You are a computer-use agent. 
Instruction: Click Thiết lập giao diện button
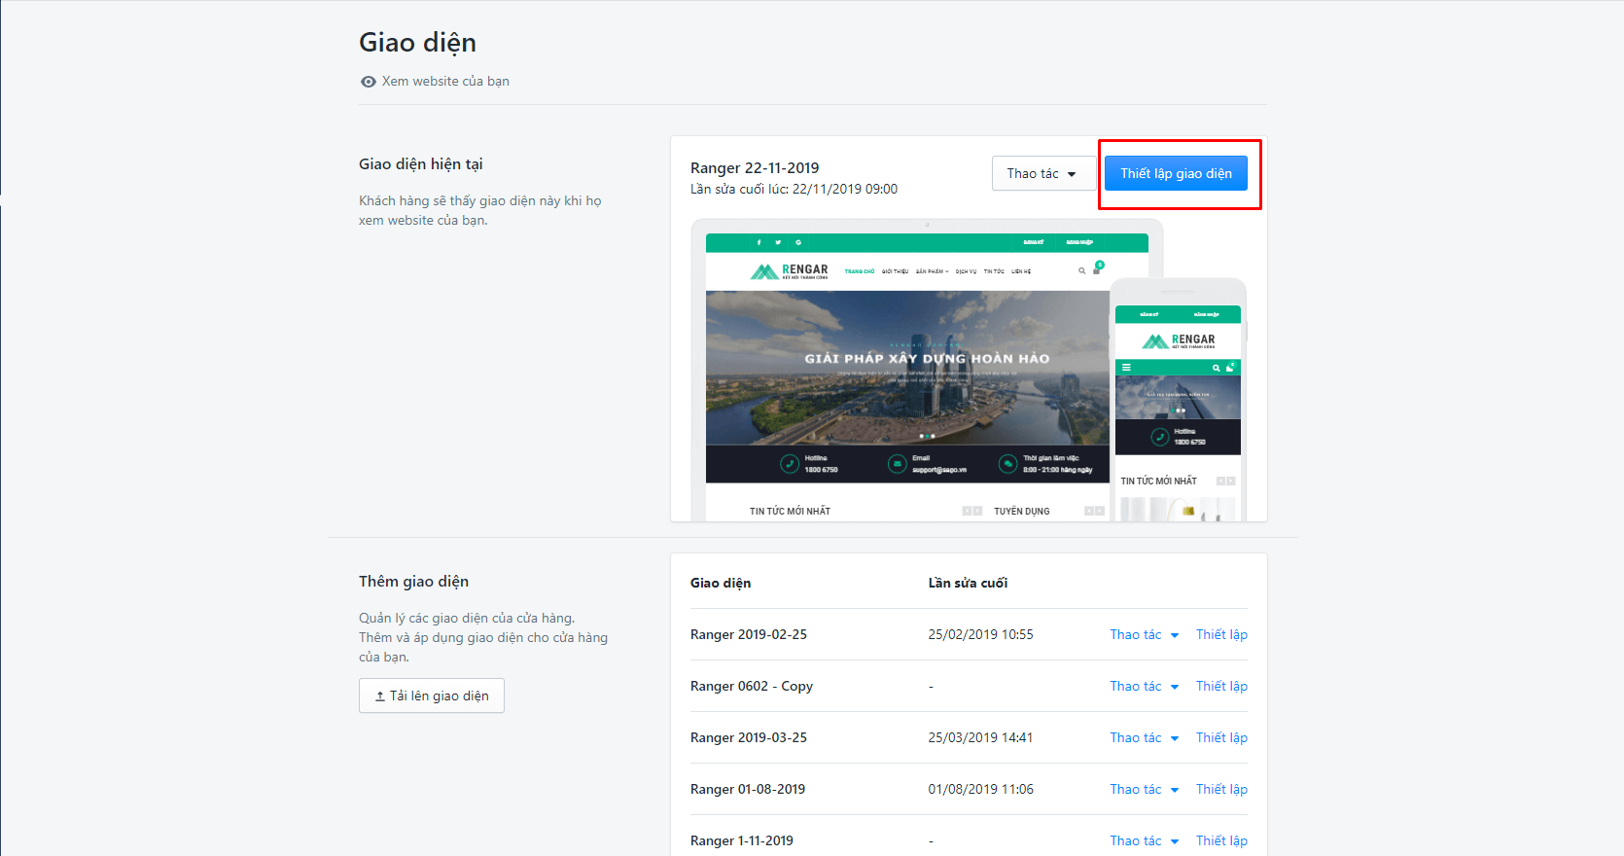1176,173
